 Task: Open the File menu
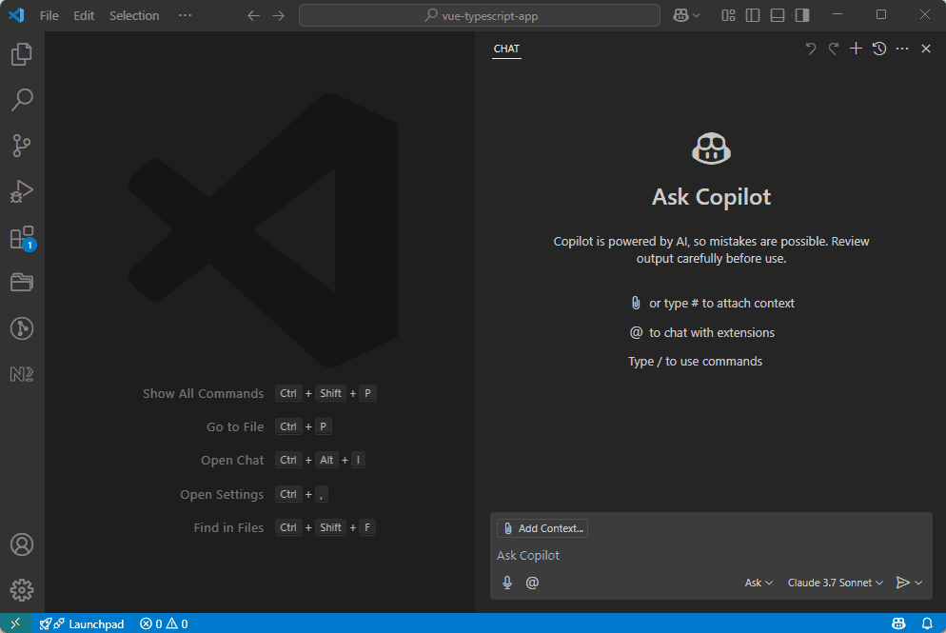tap(49, 15)
